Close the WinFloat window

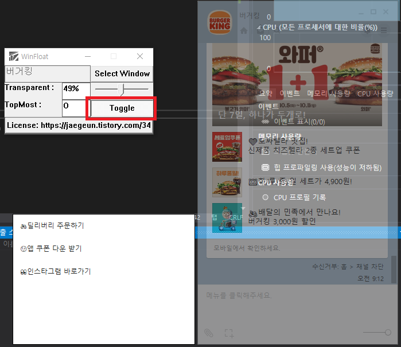pyautogui.click(x=140, y=56)
